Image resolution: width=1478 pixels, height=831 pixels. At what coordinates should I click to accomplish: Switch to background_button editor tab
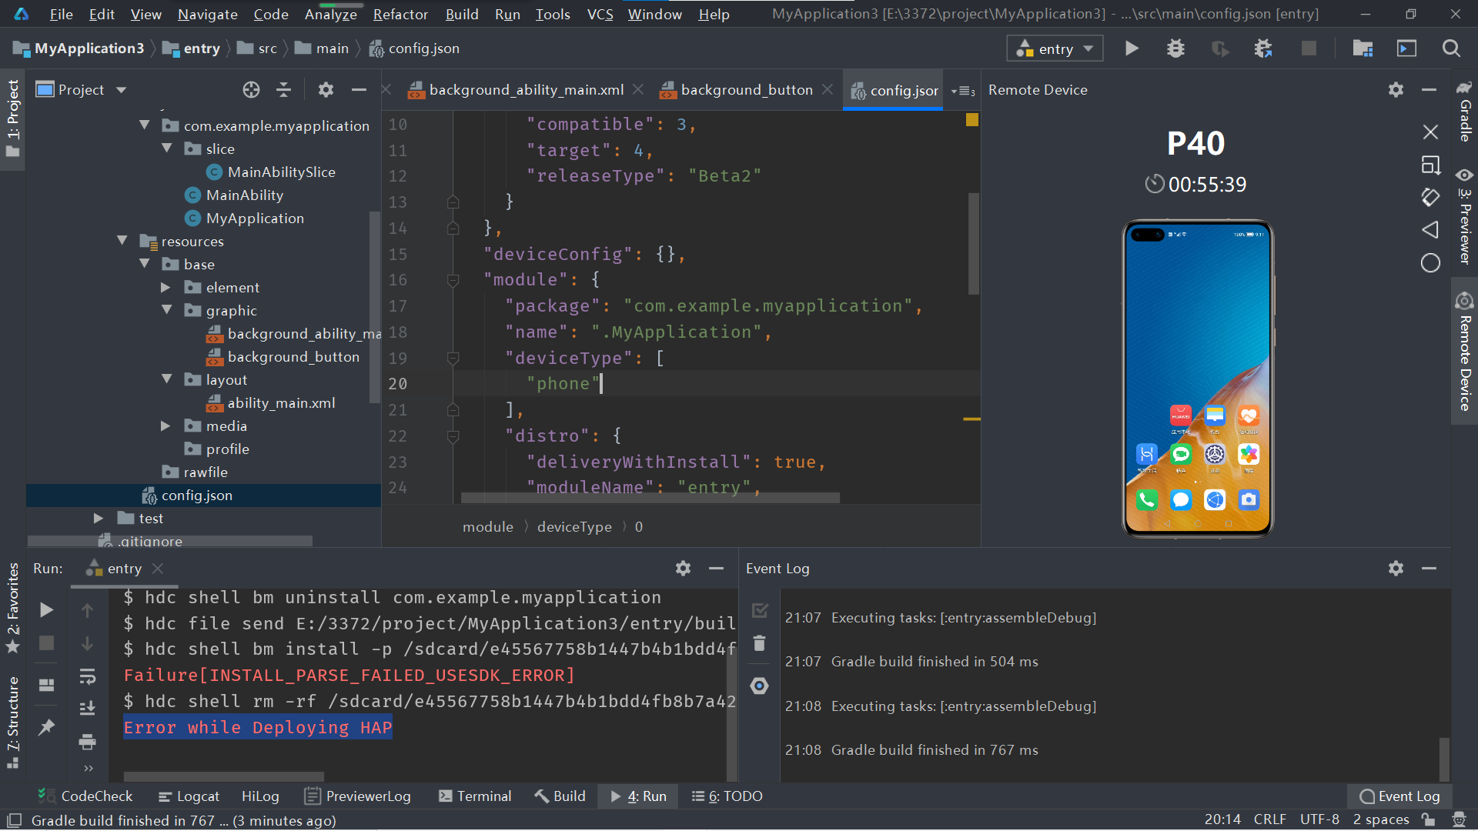tap(746, 90)
